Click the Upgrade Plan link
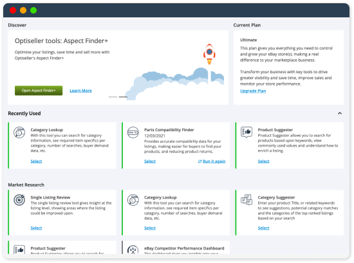Viewport: 354px width, 263px height. tap(253, 91)
